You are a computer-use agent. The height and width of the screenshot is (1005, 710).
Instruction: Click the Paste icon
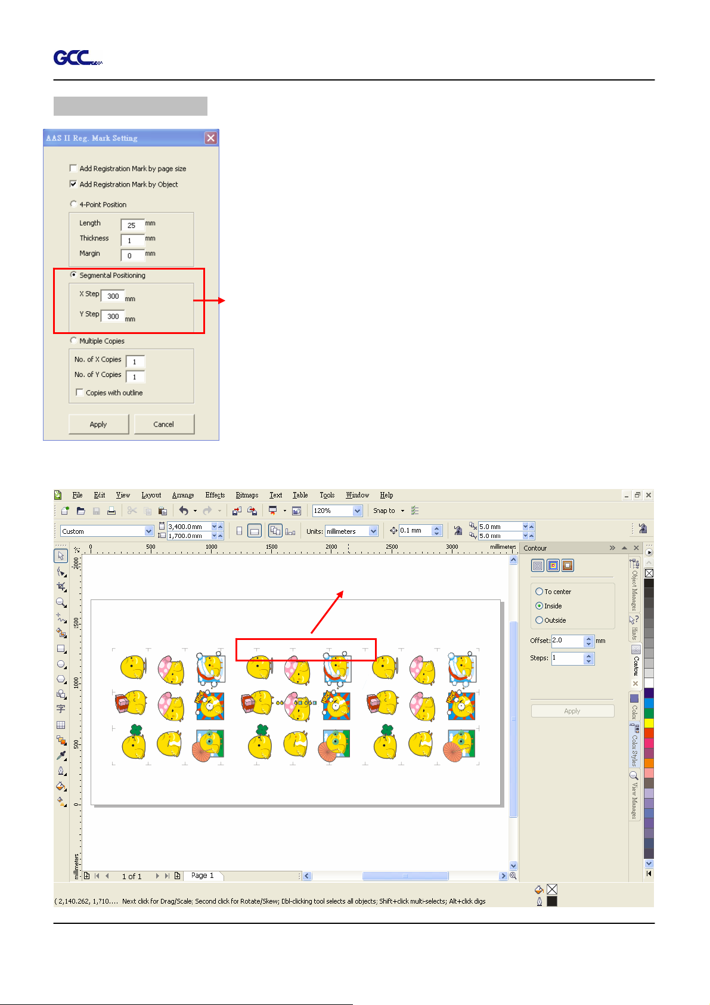pos(162,511)
